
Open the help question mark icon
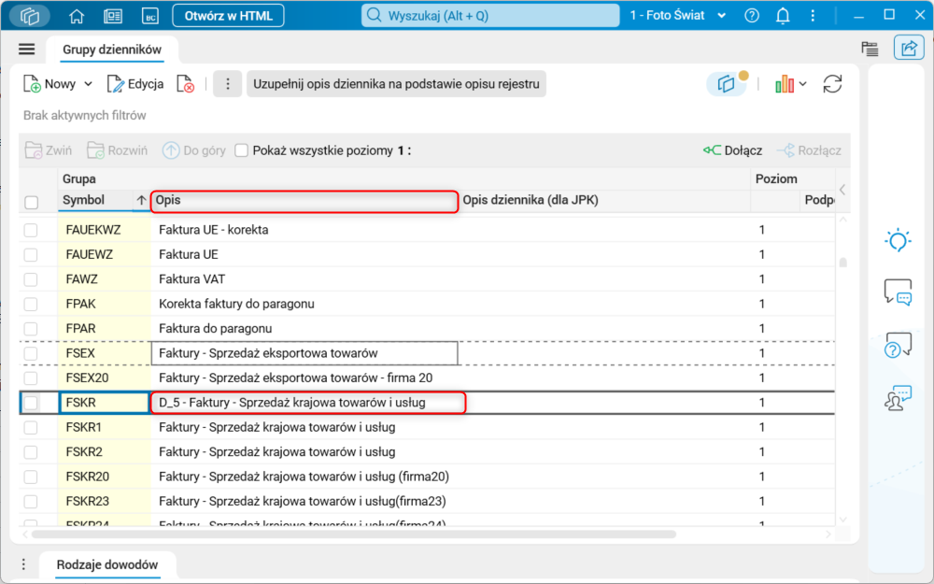752,16
